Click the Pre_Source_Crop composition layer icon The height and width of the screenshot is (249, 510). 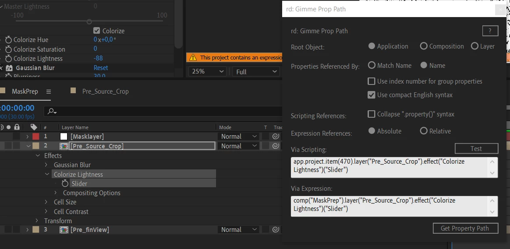click(x=64, y=146)
